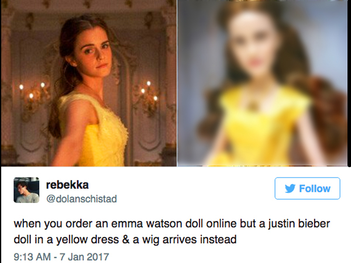
Task: Expand the blurred doll photo on right
Action: coord(263,83)
